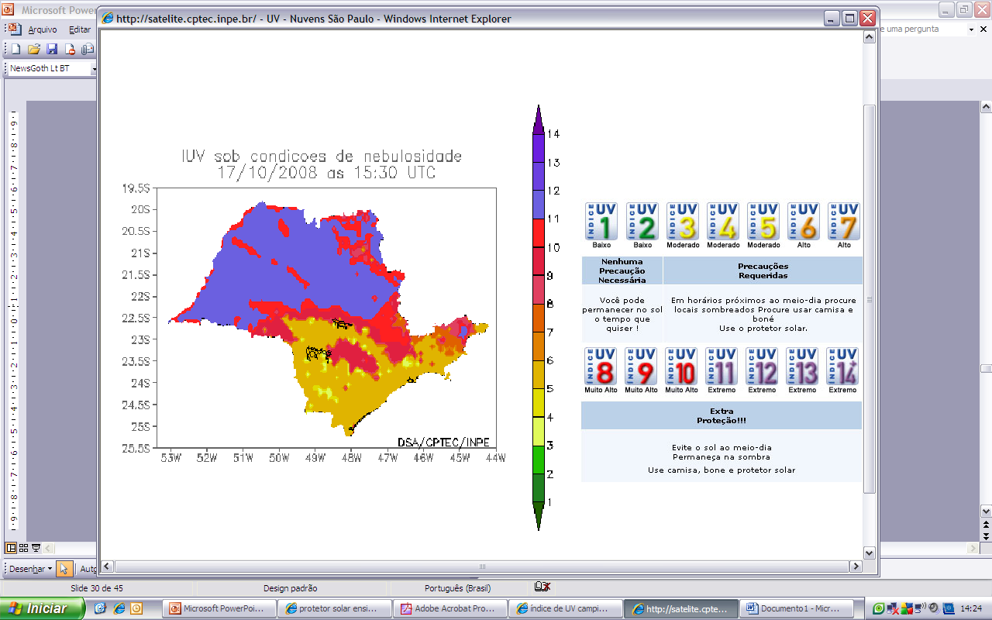Screen dimensions: 992x620
Task: Click PowerPoint scrollbar down arrow at right edge
Action: [986, 511]
